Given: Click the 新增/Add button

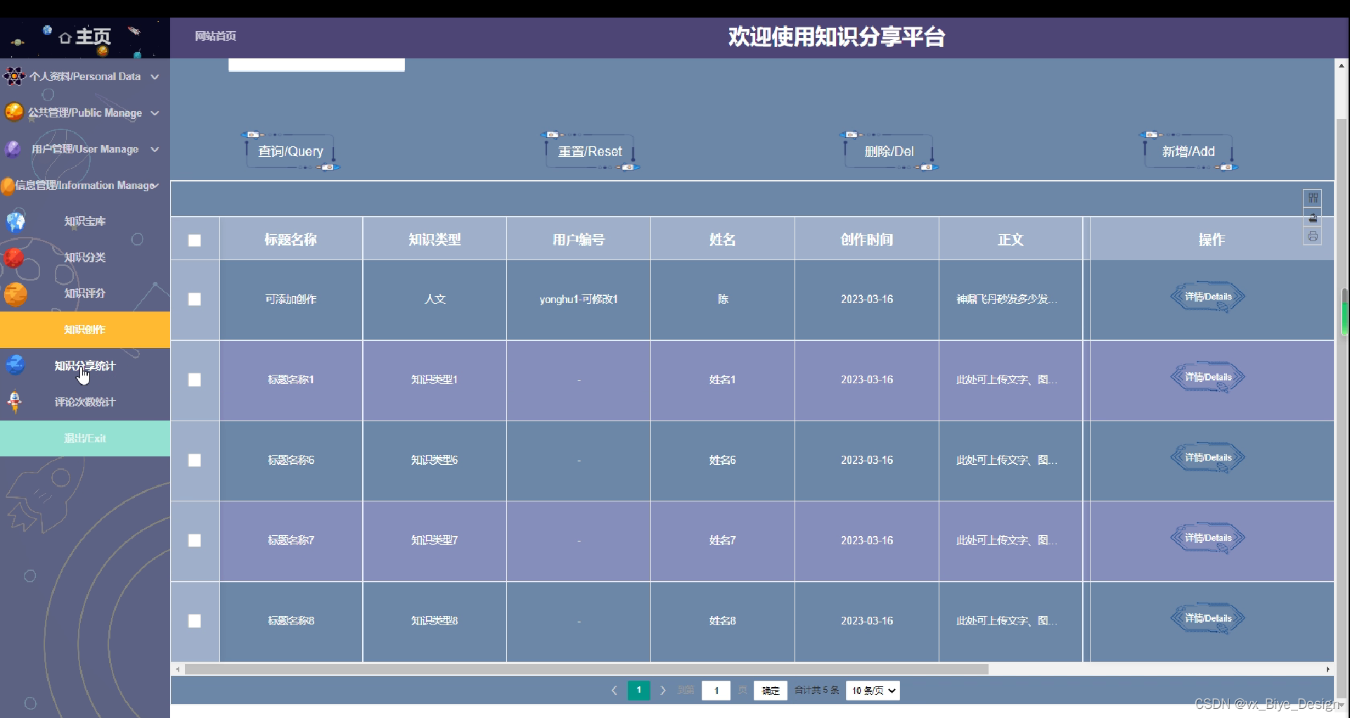Looking at the screenshot, I should (x=1188, y=151).
